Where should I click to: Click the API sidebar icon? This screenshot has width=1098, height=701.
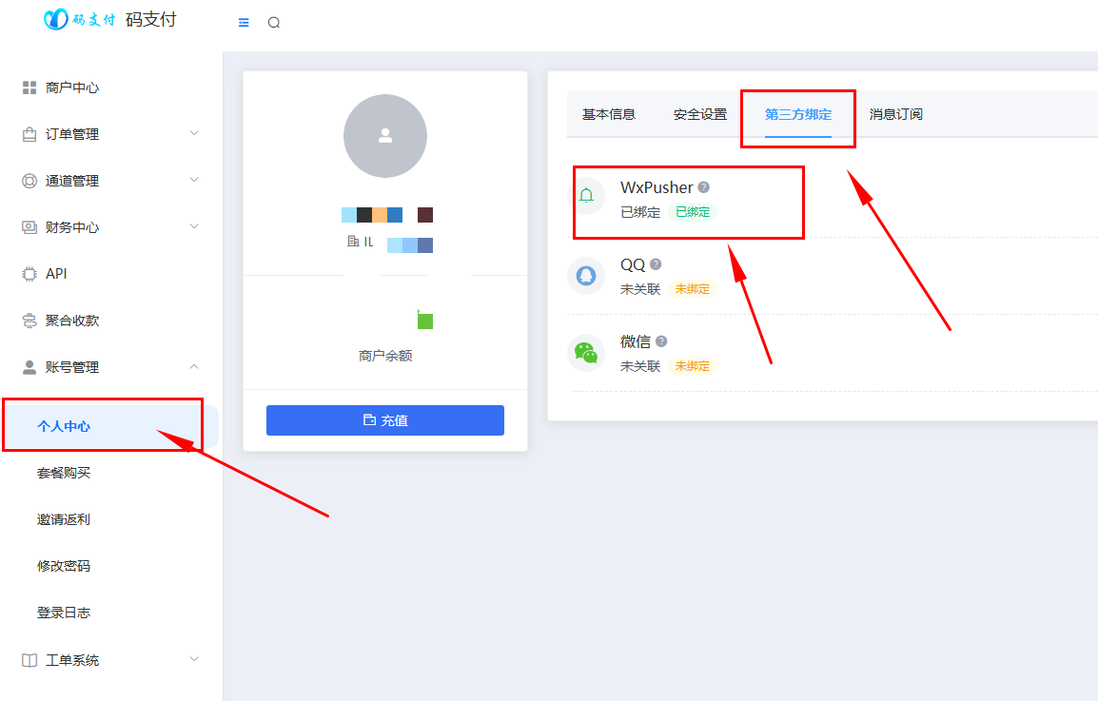tap(28, 273)
